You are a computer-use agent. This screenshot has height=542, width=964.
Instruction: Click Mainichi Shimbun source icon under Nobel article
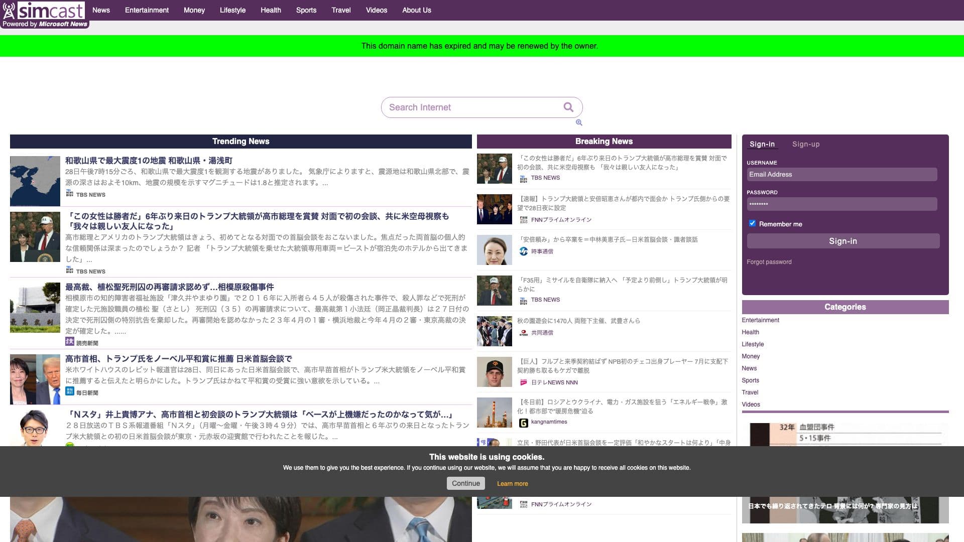point(69,391)
